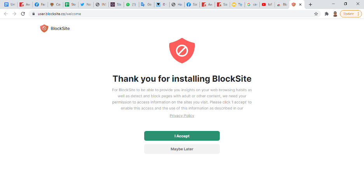The width and height of the screenshot is (364, 193).
Task: Switch to the Twitter tab
Action: (86, 4)
